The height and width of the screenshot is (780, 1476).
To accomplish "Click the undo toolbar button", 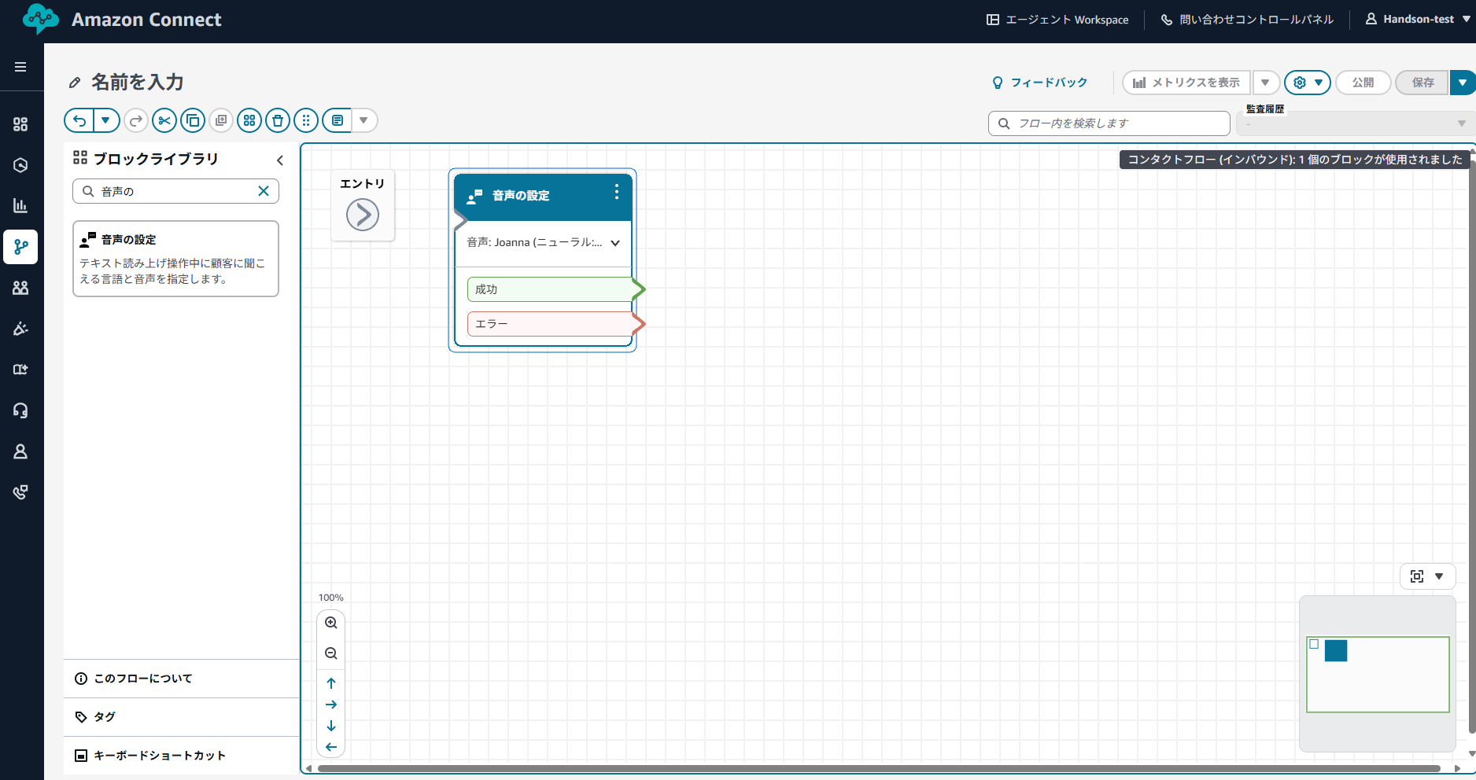I will (x=79, y=120).
